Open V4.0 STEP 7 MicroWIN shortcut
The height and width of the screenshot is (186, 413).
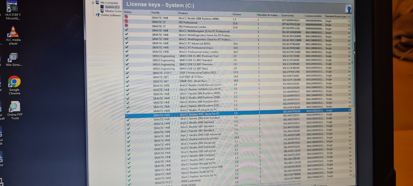pyautogui.click(x=13, y=10)
